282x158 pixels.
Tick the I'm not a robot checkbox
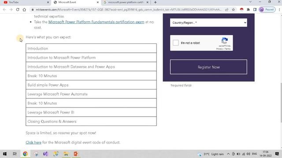click(x=175, y=43)
